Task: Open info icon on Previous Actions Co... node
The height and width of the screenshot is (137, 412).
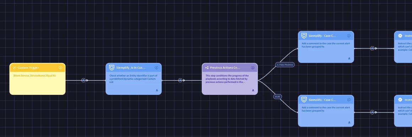Action: pyautogui.click(x=253, y=68)
